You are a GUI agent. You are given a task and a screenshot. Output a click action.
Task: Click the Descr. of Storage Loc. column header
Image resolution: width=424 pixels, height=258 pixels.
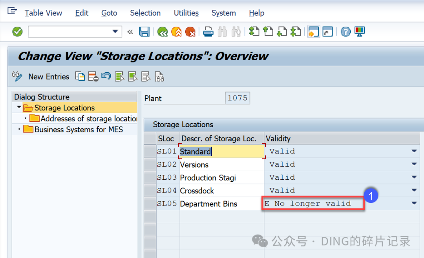point(222,139)
